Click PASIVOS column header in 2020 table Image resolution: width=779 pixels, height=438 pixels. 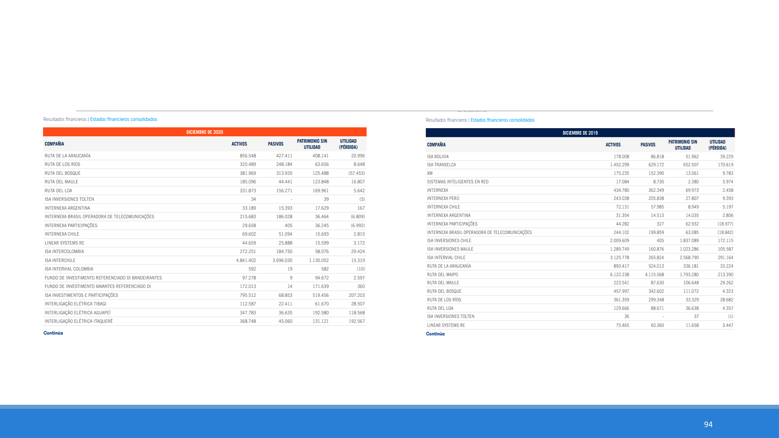tap(276, 144)
